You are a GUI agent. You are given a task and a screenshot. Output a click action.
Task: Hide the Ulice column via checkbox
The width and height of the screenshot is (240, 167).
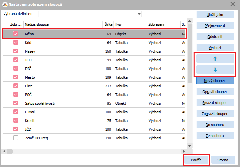click(16, 86)
